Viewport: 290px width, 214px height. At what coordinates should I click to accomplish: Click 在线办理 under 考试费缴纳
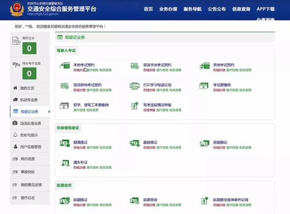[219, 90]
